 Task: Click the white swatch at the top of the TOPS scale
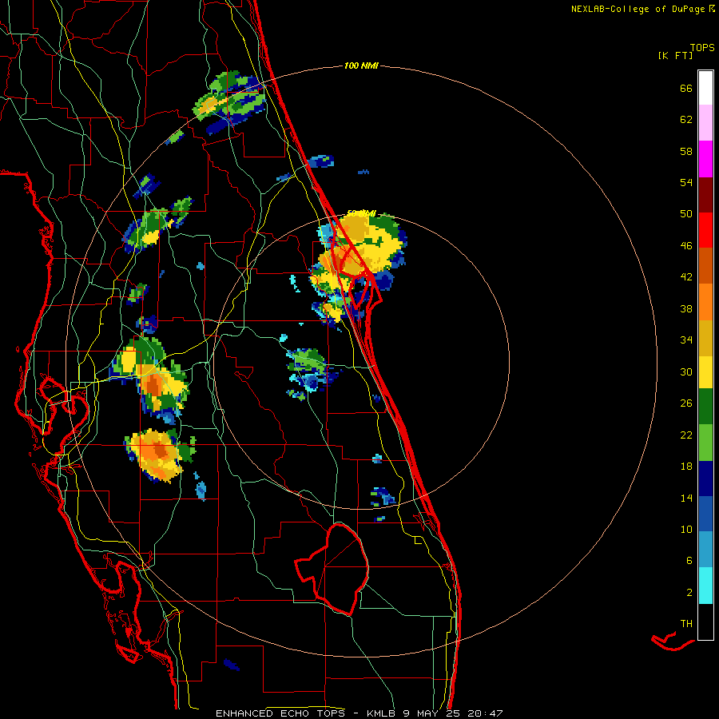point(705,88)
